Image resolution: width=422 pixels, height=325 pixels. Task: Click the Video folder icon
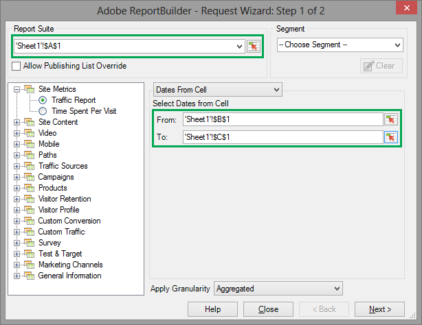[x=30, y=133]
